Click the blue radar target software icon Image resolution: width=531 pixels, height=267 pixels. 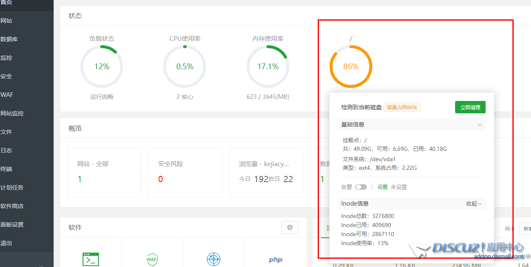[x=213, y=259]
